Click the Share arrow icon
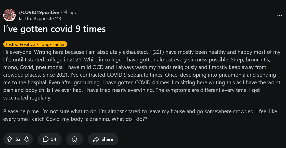The width and height of the screenshot is (286, 148). coord(96,139)
